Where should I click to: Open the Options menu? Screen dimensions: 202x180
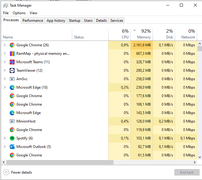(x=19, y=13)
